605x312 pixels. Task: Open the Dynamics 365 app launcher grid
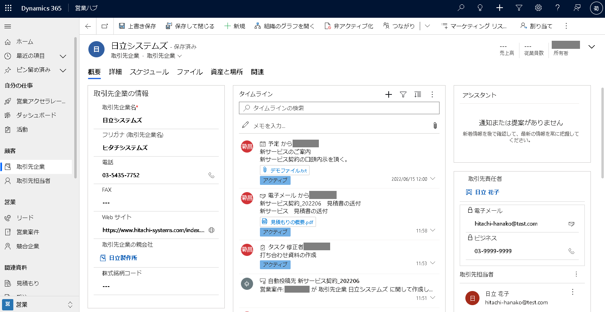8,8
